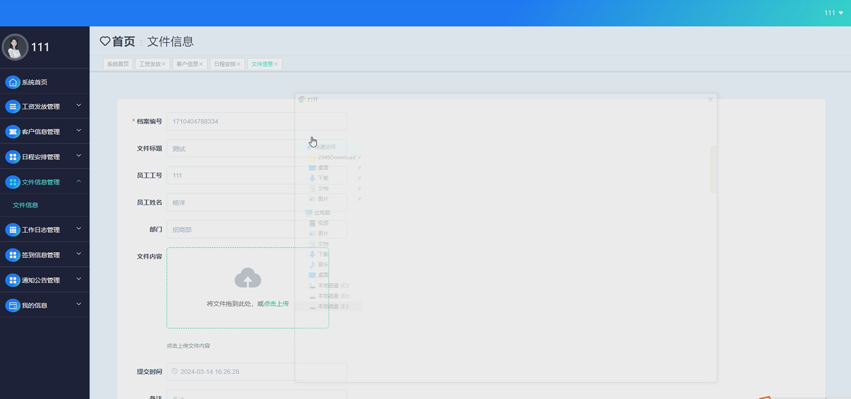Select 快速访问 in 打开 dialog

click(325, 147)
